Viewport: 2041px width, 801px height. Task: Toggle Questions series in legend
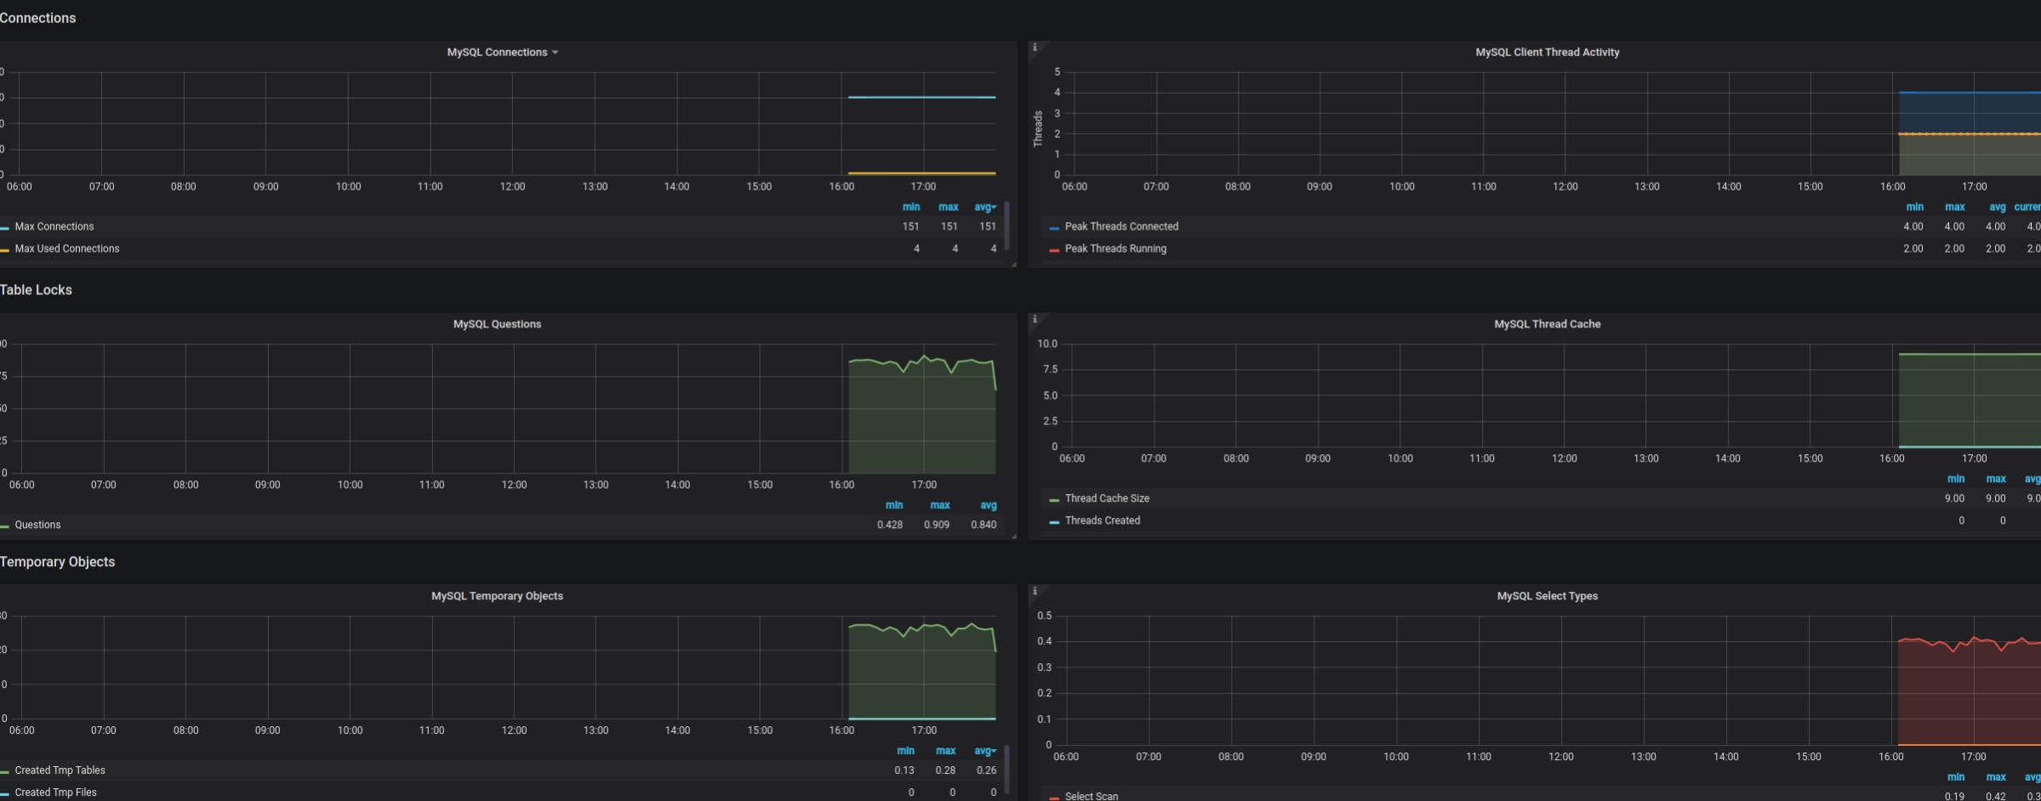[x=37, y=525]
